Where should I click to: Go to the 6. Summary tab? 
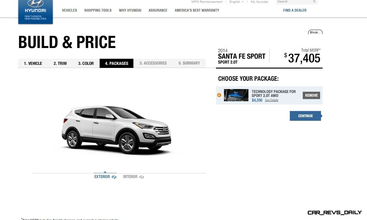(189, 63)
